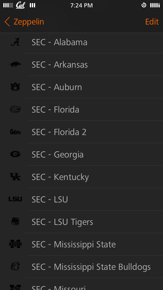Tap the LSU tiger head icon
The height and width of the screenshot is (290, 163).
(x=15, y=222)
